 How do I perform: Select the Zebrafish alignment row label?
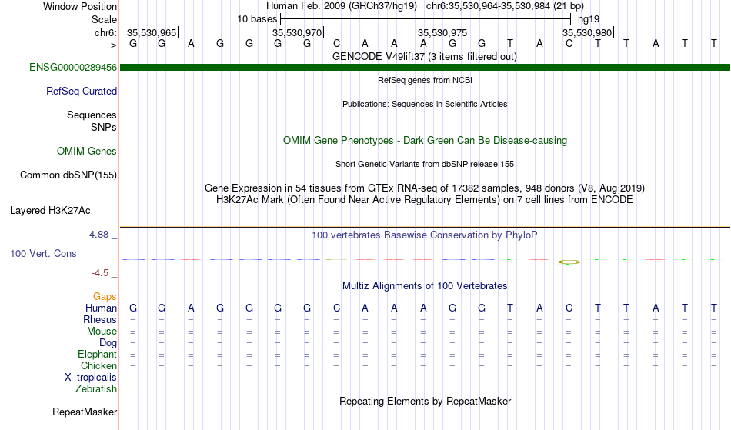pyautogui.click(x=96, y=388)
